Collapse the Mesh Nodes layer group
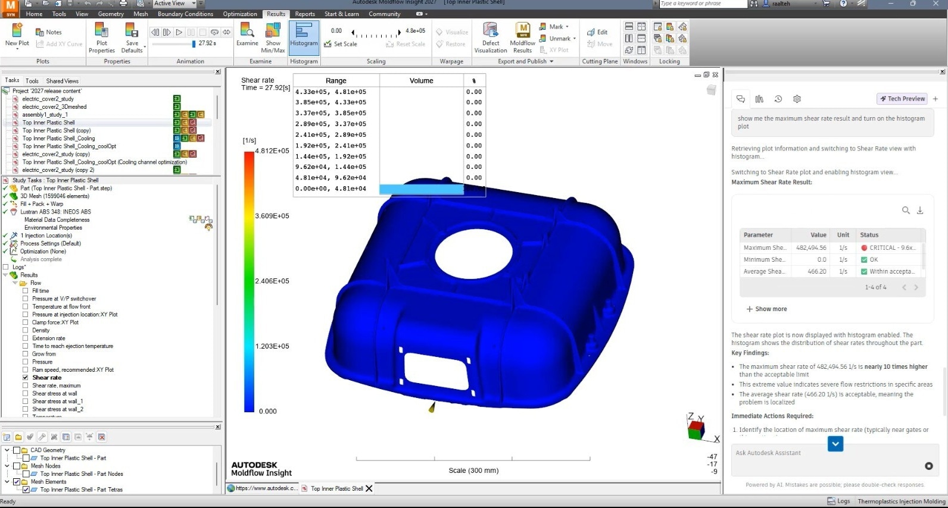Image resolution: width=948 pixels, height=508 pixels. 7,466
